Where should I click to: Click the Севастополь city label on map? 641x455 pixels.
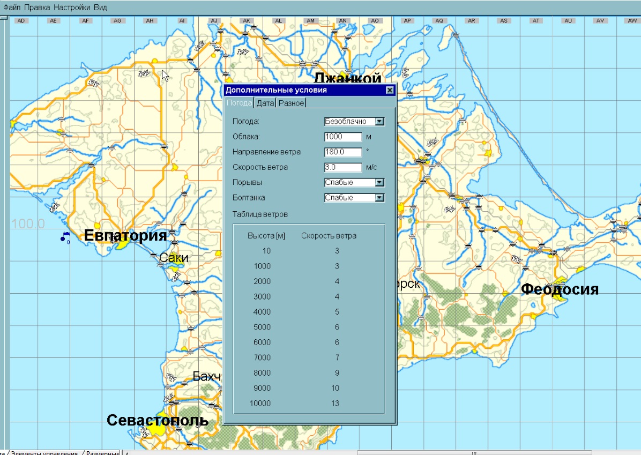click(x=158, y=420)
